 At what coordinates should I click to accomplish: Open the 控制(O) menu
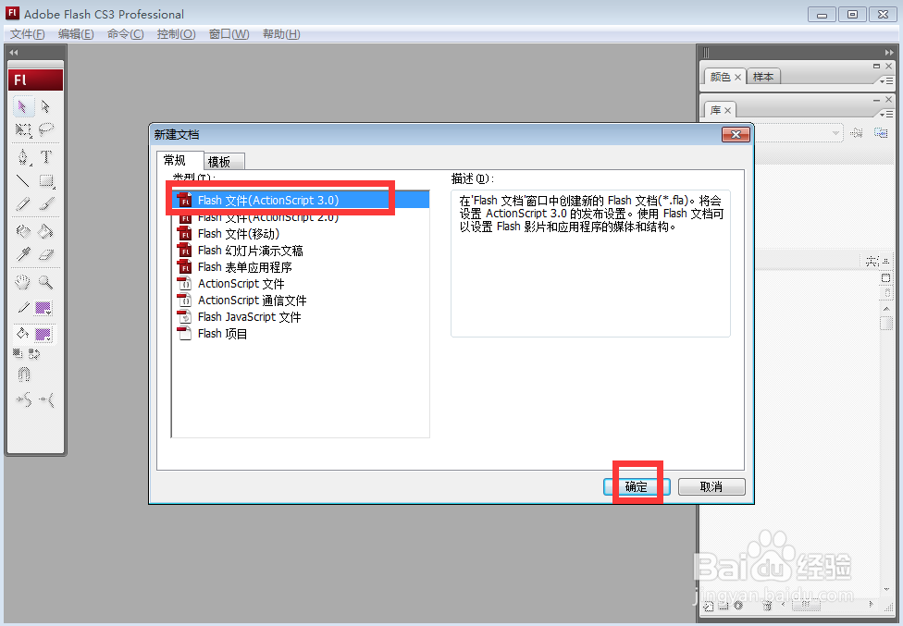pyautogui.click(x=176, y=34)
